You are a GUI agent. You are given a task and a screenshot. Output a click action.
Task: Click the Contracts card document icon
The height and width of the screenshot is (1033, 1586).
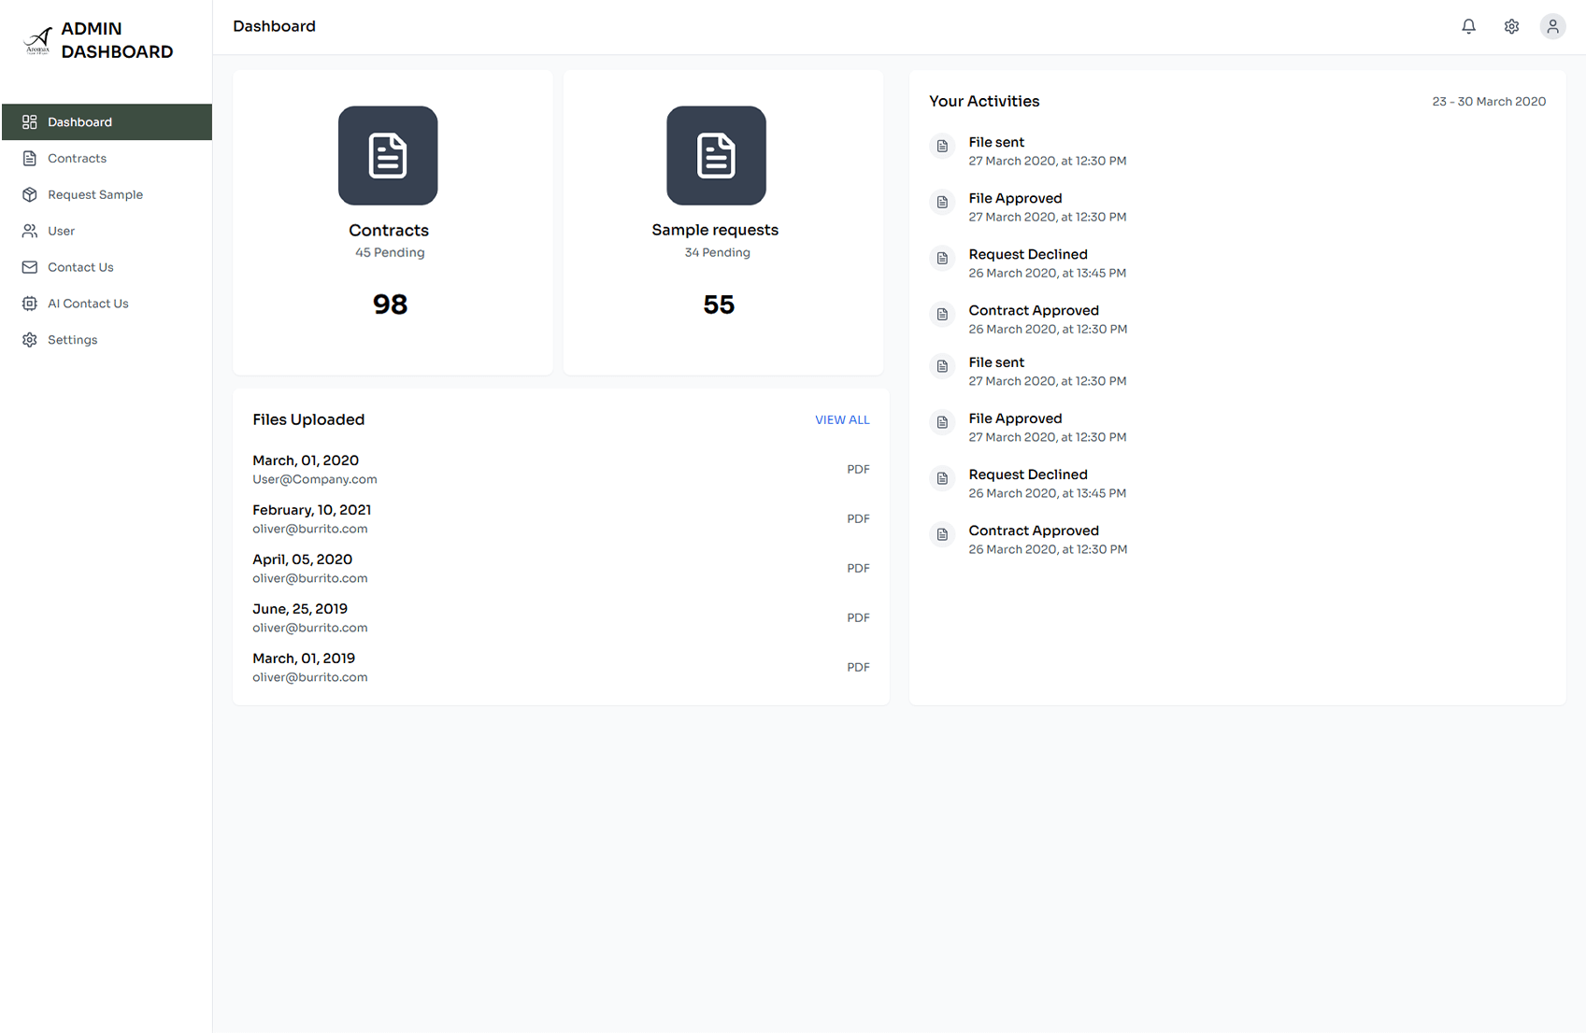[388, 156]
